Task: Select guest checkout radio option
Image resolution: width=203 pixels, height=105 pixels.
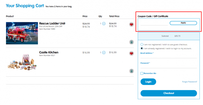Action: click(x=142, y=45)
